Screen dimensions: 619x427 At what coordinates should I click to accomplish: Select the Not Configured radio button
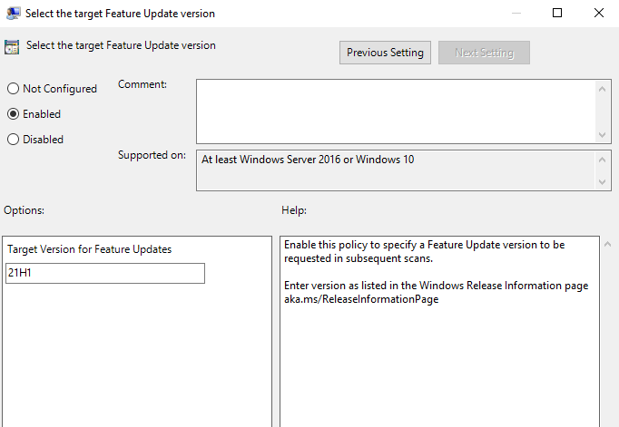(x=13, y=89)
